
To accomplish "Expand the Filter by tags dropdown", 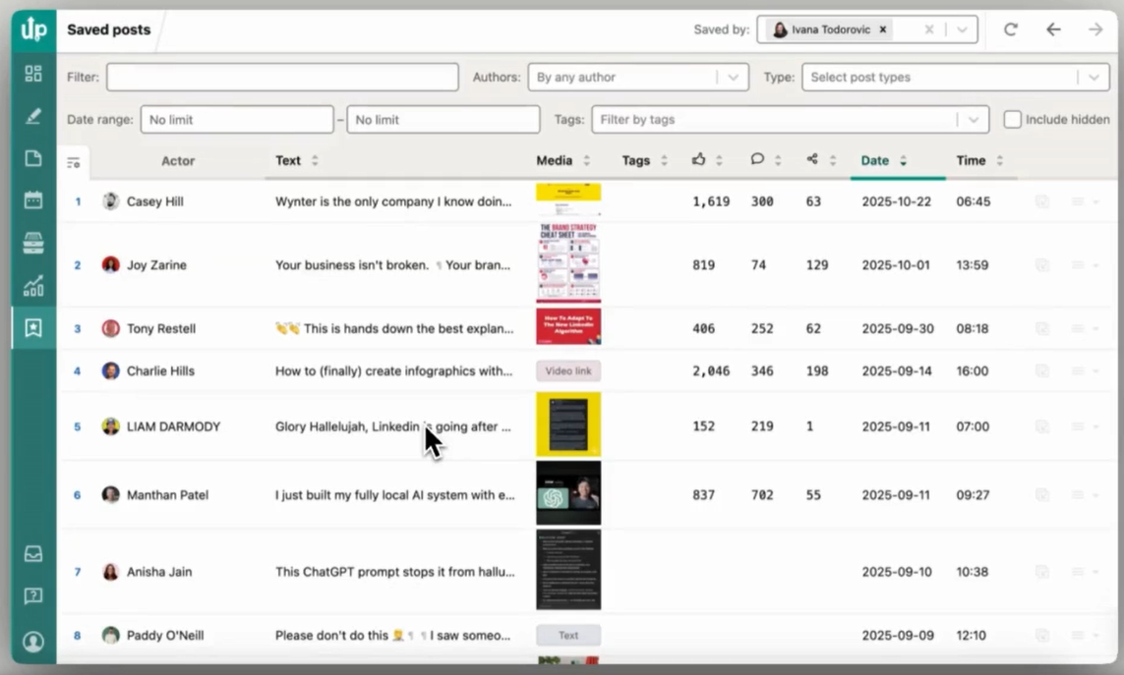I will pyautogui.click(x=789, y=120).
